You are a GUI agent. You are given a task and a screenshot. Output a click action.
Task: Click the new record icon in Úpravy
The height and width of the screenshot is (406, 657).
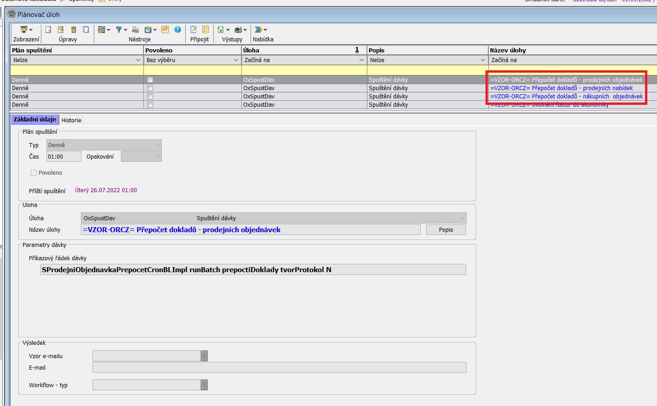pos(48,29)
